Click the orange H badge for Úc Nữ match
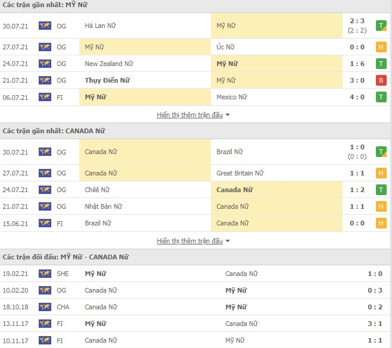Screen dimensions: 392x348 (x=381, y=47)
